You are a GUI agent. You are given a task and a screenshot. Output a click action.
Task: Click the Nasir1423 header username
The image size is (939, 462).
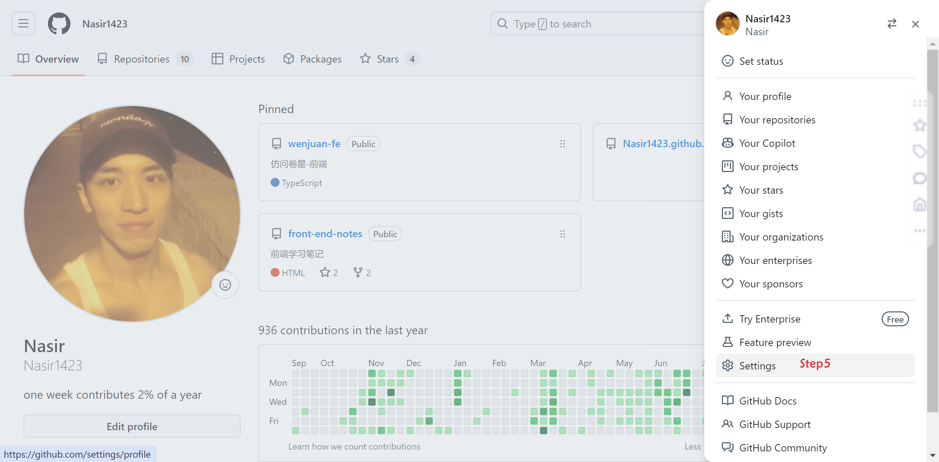[105, 24]
